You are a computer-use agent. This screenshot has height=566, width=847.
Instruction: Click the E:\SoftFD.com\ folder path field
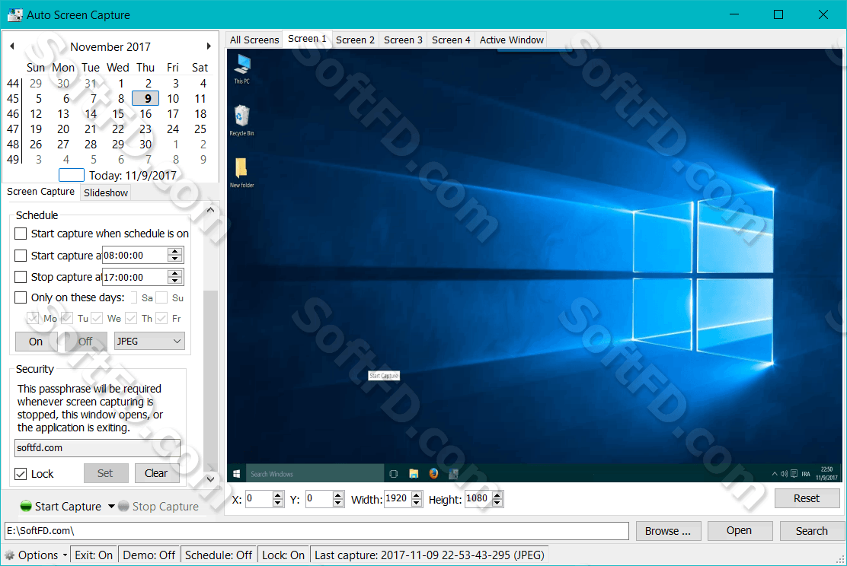pos(317,531)
